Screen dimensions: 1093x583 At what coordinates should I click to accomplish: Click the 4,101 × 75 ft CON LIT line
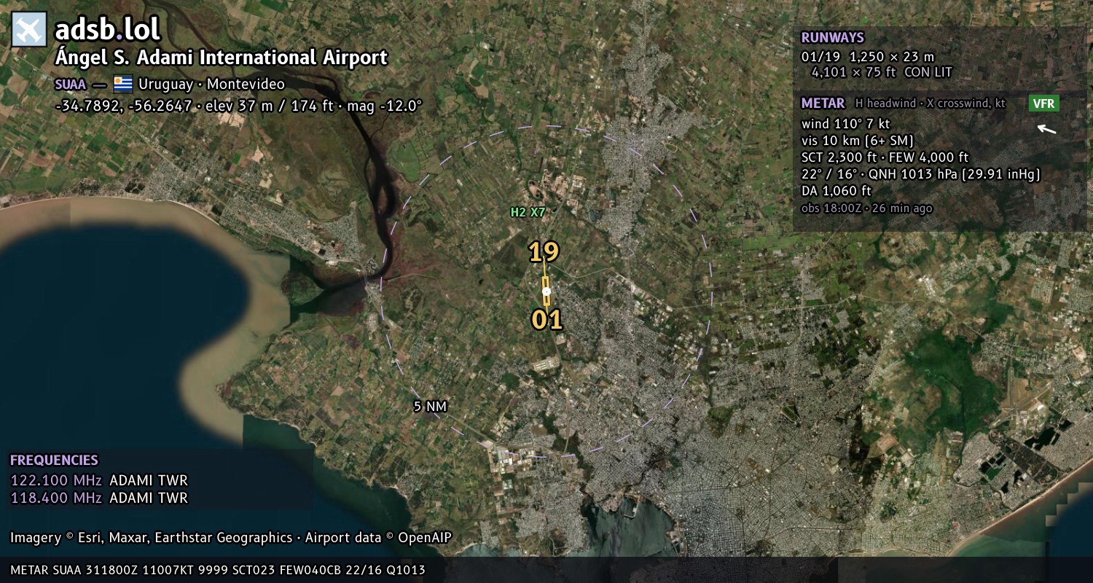click(x=882, y=72)
